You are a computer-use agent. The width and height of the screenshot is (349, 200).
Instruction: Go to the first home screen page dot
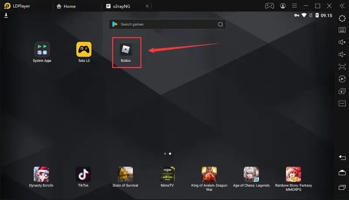pyautogui.click(x=165, y=153)
